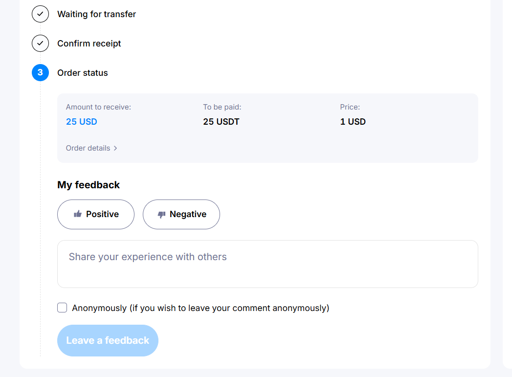Select Negative feedback rating
512x377 pixels.
click(x=181, y=215)
